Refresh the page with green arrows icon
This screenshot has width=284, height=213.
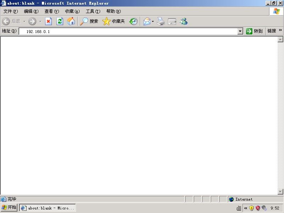60,21
